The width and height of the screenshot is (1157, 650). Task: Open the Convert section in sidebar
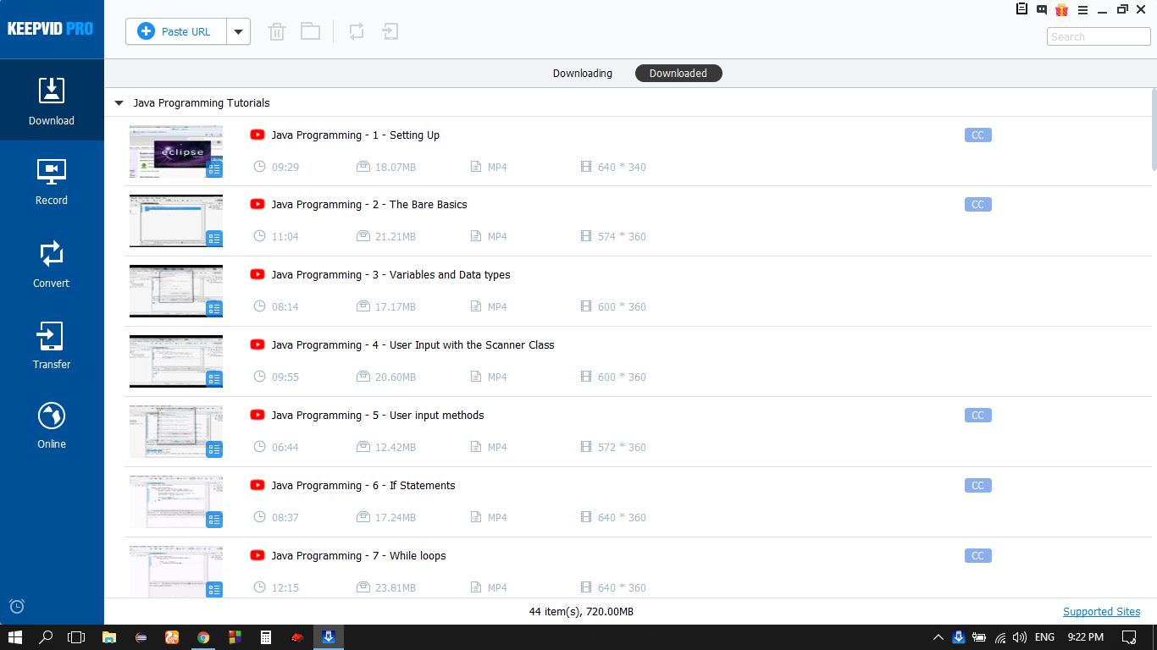(x=52, y=264)
